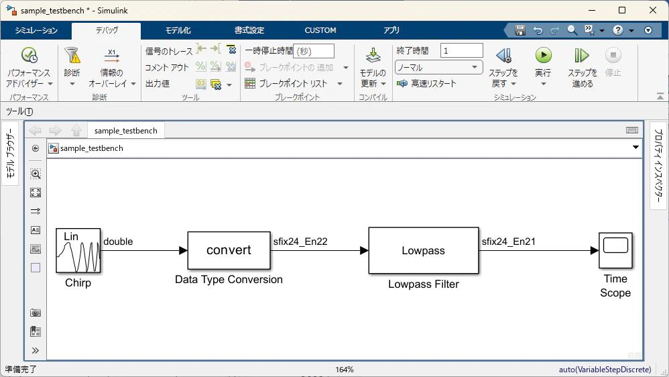The image size is (669, 377).
Task: Switch to the Modeling ribbon tab
Action: [178, 30]
